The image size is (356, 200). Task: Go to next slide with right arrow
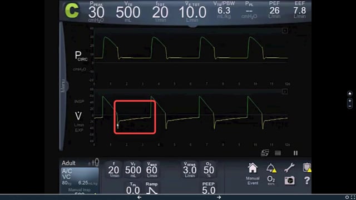point(219,197)
